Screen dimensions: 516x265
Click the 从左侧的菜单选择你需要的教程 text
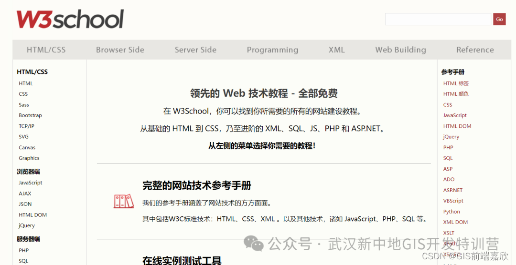[262, 146]
